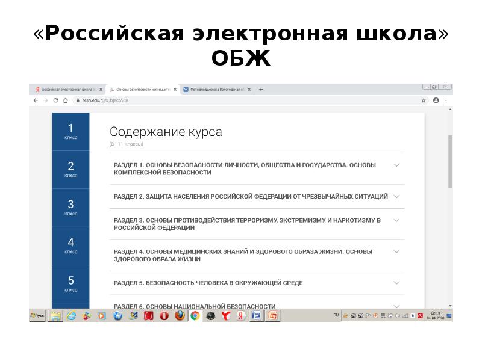Expand Раздел 2 Защита населения section
Image resolution: width=482 pixels, height=361 pixels.
396,196
